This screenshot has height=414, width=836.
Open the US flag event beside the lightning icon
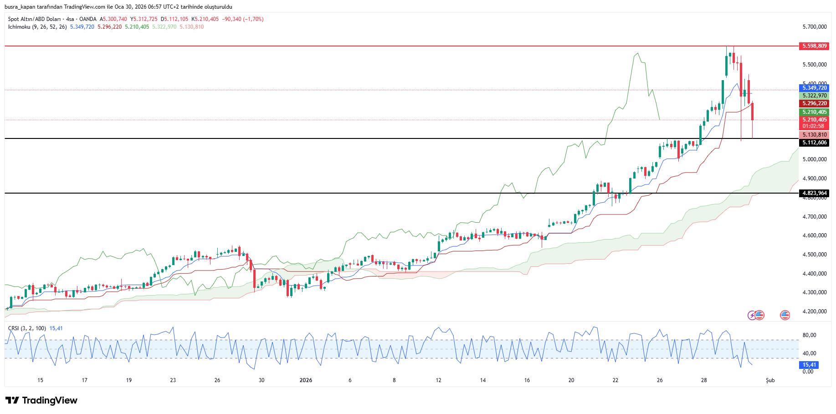pos(759,315)
